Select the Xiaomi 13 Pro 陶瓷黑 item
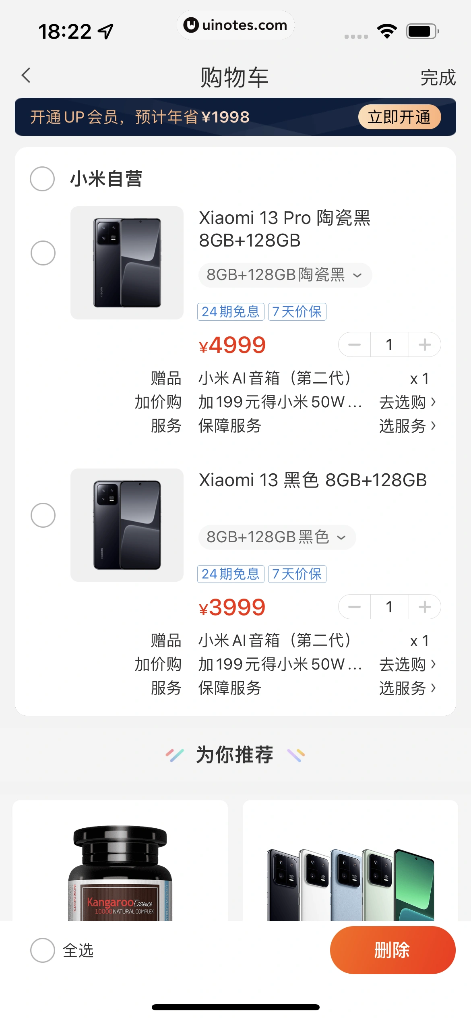471x1020 pixels. coord(43,253)
